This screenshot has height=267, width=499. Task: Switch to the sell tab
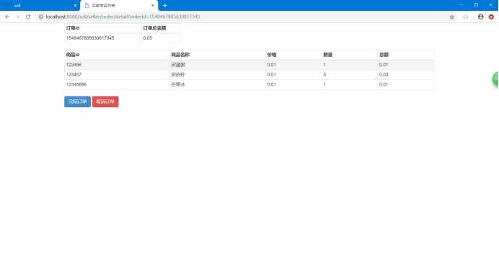click(39, 5)
